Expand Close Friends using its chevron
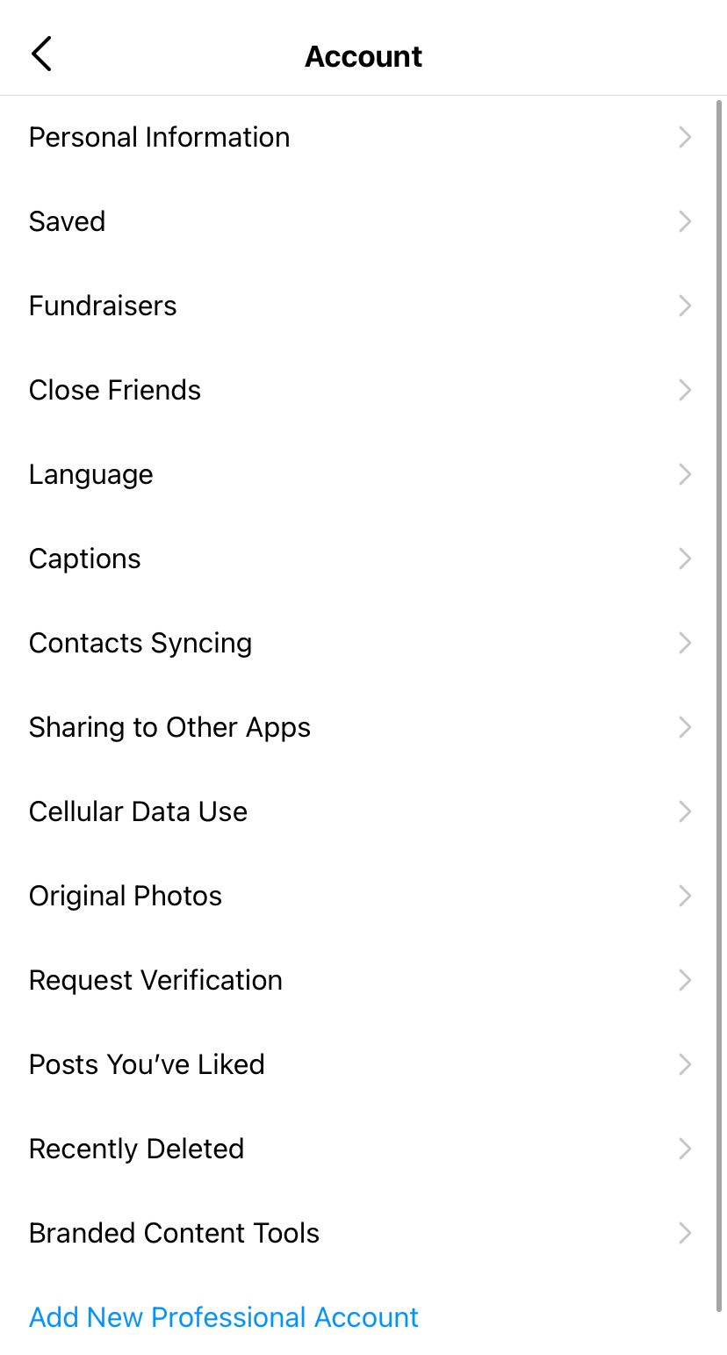Image resolution: width=727 pixels, height=1355 pixels. pyautogui.click(x=685, y=391)
